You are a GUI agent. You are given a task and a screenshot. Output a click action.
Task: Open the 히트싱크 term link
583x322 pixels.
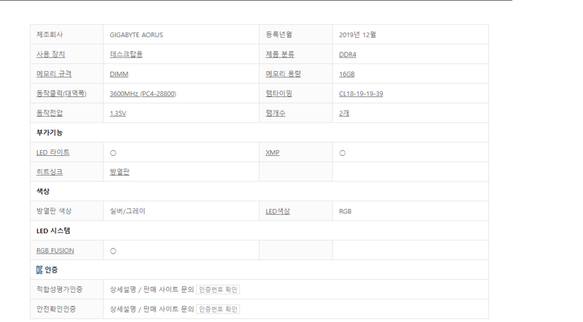(x=50, y=172)
